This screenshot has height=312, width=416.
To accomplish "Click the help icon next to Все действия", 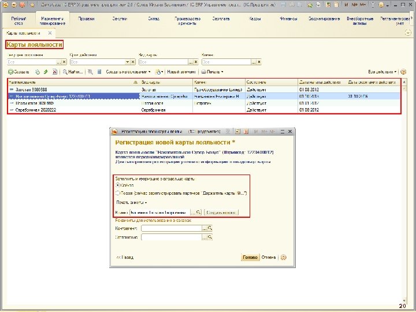I will click(x=403, y=72).
